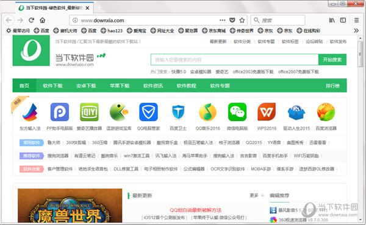The height and width of the screenshot is (225, 366).
Task: Open the 网址大全 bookmark
Action: pyautogui.click(x=162, y=30)
